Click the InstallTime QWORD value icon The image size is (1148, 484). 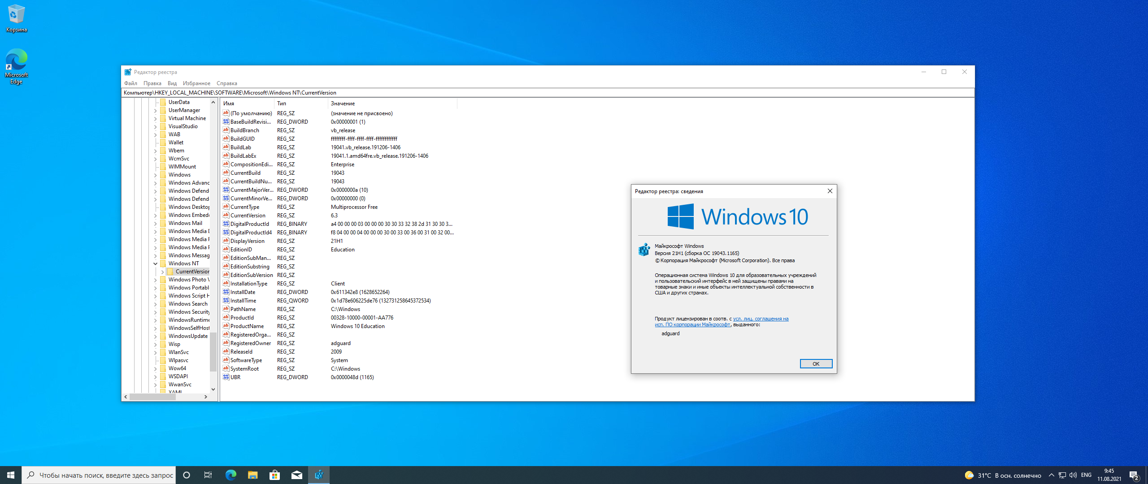(x=226, y=301)
